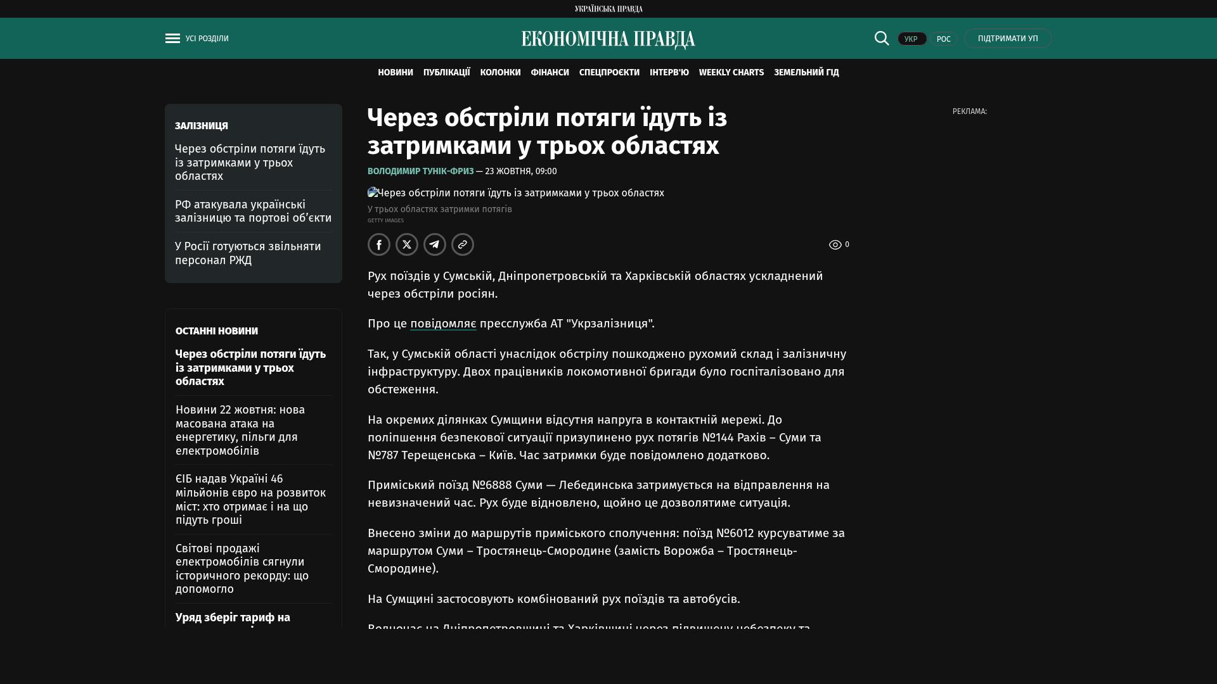Expand УСІ РОЗДІЛИ sections list
1217x684 pixels.
(x=207, y=39)
